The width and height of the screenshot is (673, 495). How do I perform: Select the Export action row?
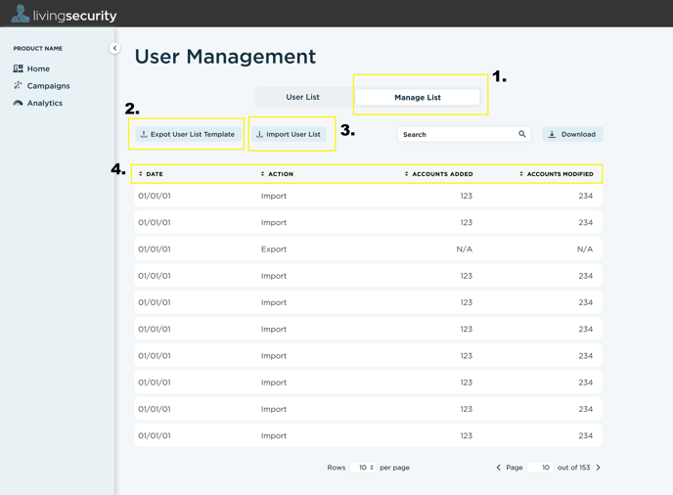[368, 249]
